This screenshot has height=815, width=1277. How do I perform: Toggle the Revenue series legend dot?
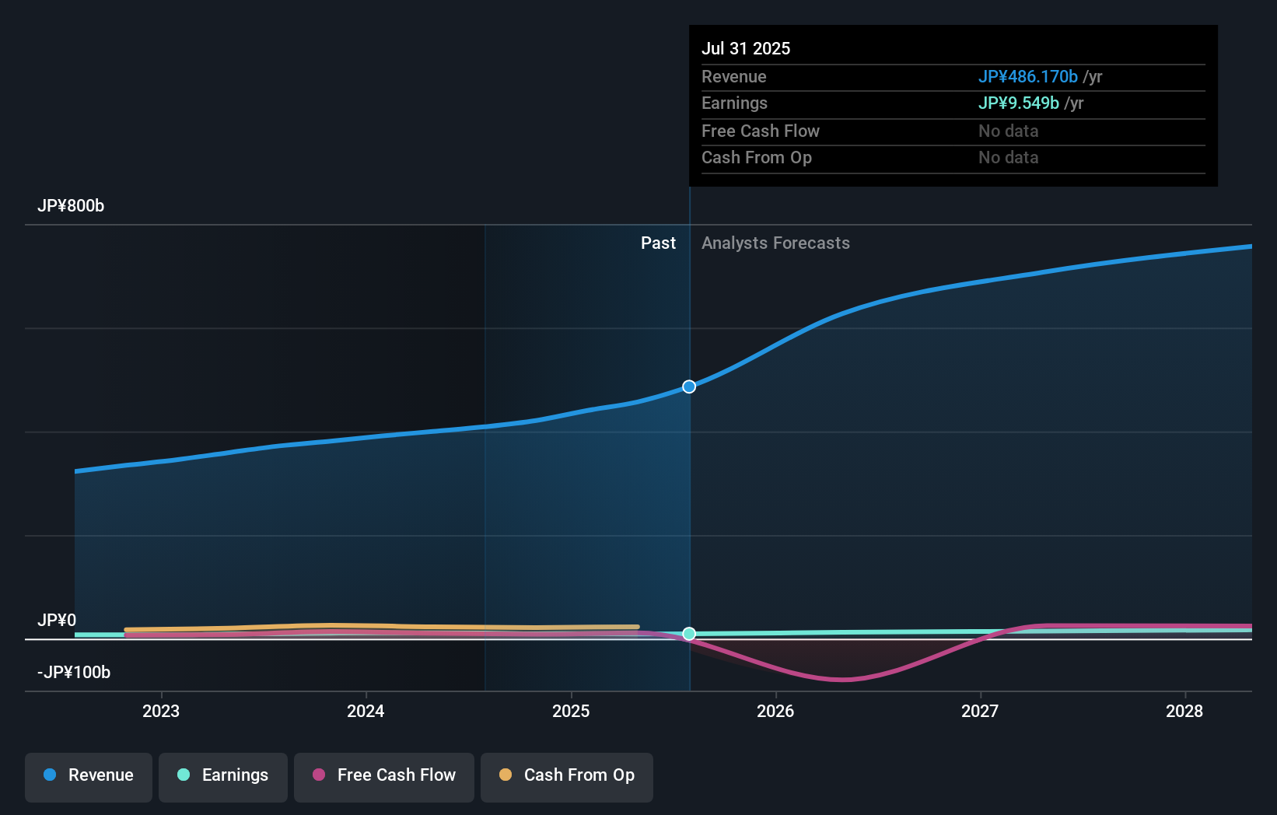tap(50, 775)
